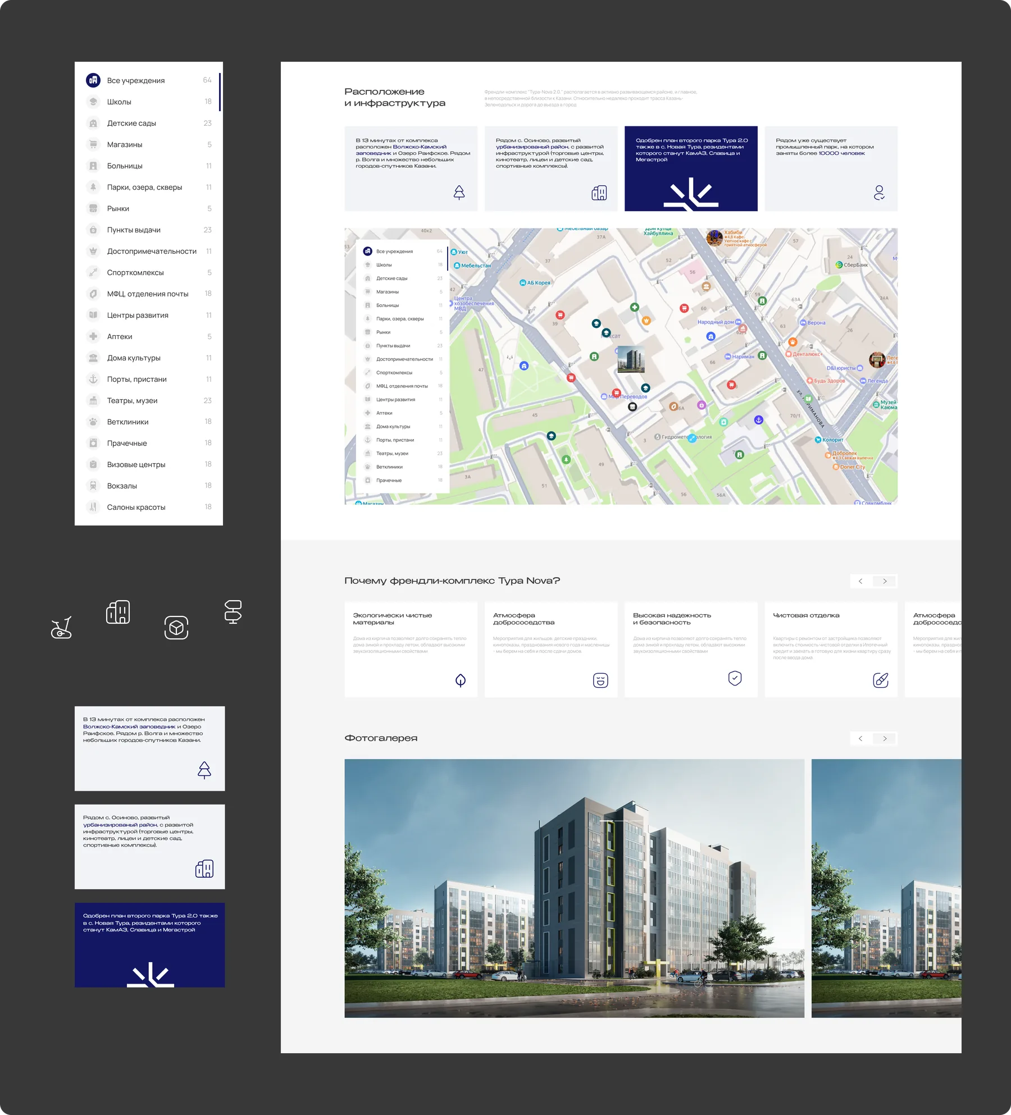
Task: Click the building photo marker on map
Action: pos(631,359)
